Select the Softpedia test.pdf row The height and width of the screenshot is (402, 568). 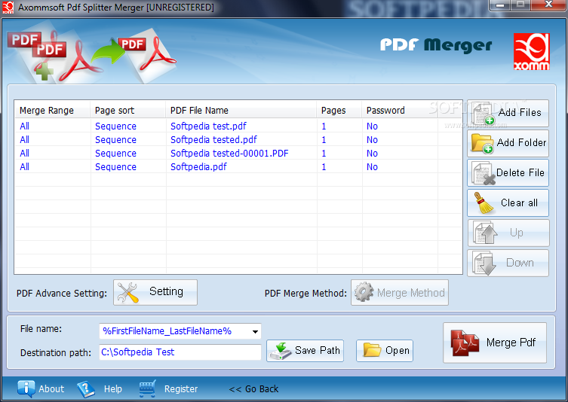point(238,126)
